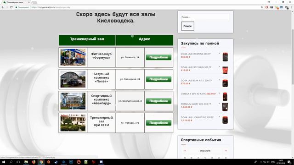The width and height of the screenshot is (294, 165).
Task: Go to previous month in events calendar
Action: 185,151
